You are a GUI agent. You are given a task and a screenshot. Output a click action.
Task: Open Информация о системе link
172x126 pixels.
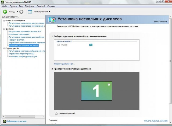pyautogui.click(x=16, y=121)
